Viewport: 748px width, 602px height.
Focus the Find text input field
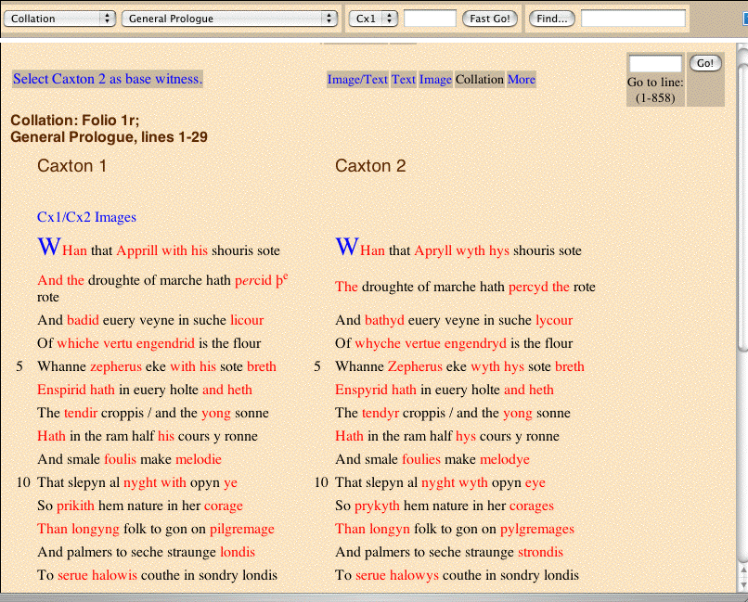(633, 19)
